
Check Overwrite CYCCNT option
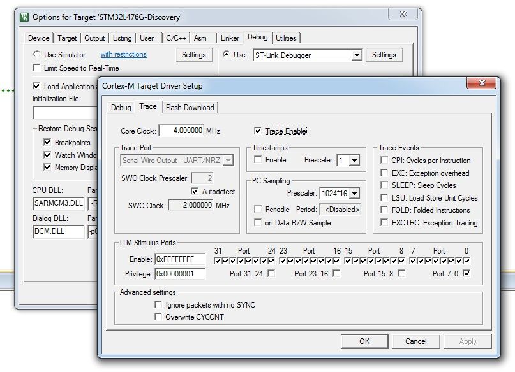(x=158, y=317)
